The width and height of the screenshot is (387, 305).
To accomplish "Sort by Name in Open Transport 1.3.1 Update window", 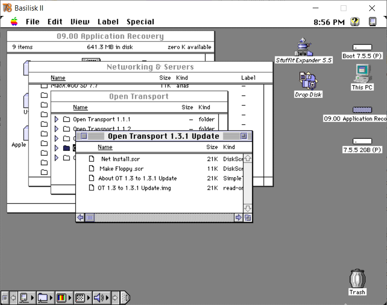I will point(105,147).
